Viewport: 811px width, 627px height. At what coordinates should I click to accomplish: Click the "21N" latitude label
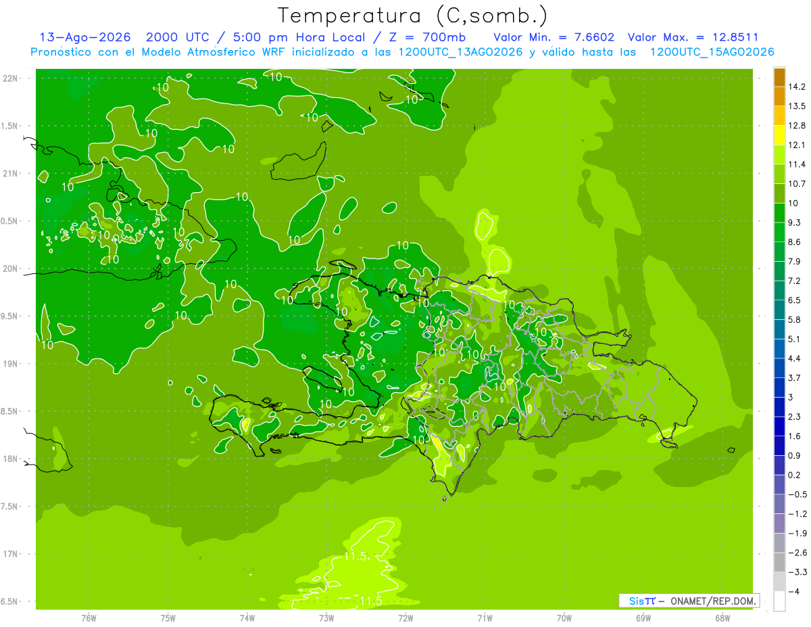[11, 173]
